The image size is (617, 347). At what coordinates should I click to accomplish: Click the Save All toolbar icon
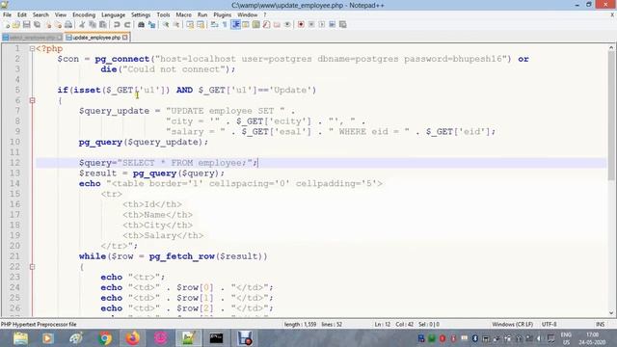(x=37, y=25)
